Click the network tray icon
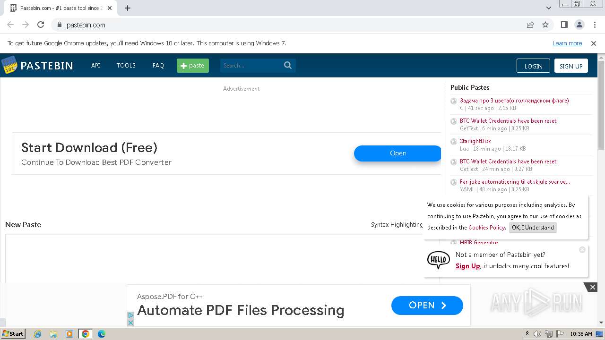The height and width of the screenshot is (340, 605). click(x=549, y=334)
